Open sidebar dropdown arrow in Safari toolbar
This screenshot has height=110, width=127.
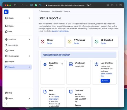click(x=18, y=5)
